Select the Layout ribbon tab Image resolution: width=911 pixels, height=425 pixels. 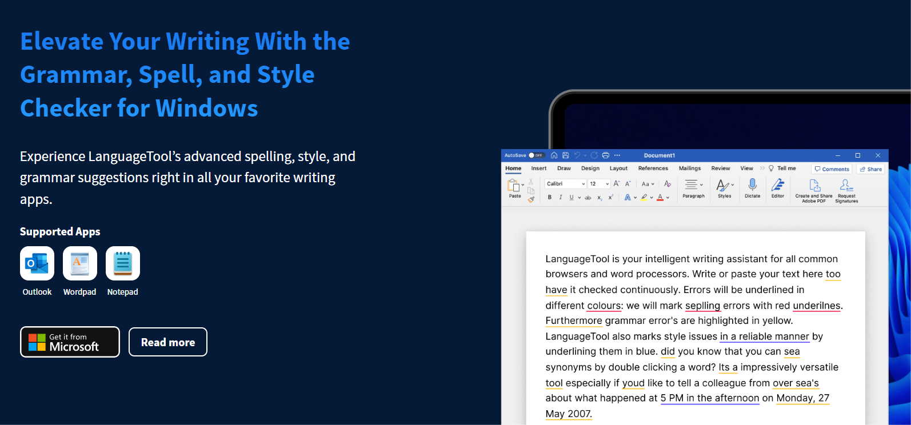point(618,169)
